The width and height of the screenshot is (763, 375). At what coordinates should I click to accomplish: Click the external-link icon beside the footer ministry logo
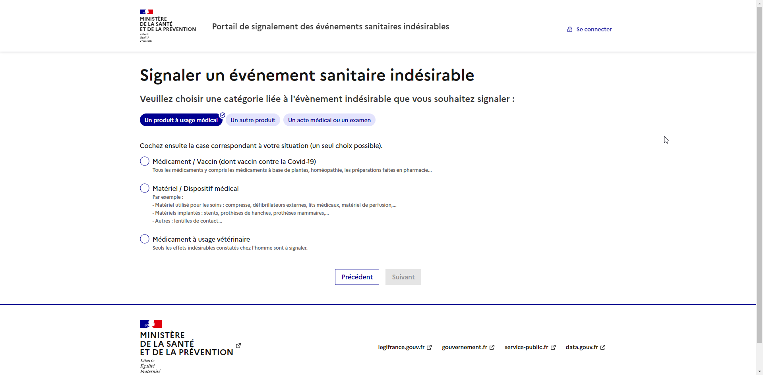(x=238, y=346)
